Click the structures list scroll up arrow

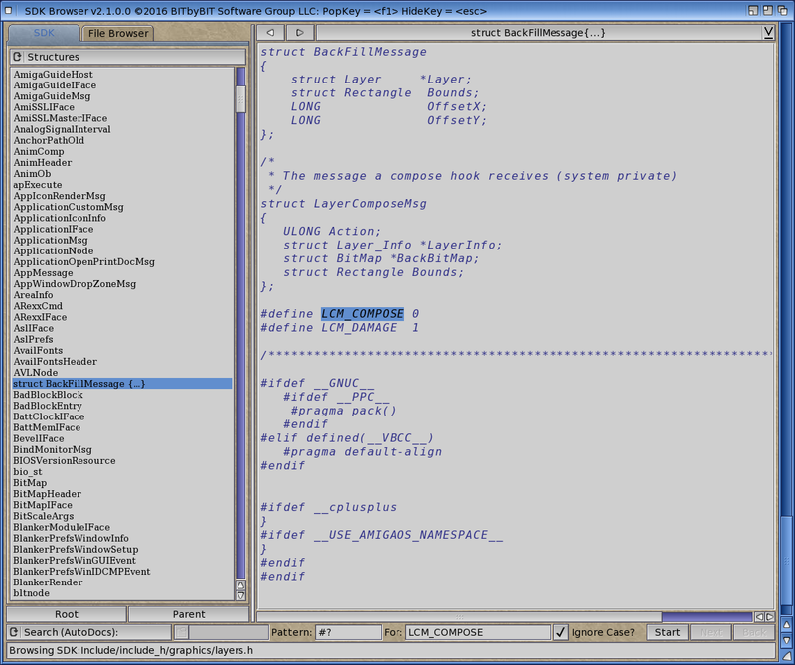point(240,584)
